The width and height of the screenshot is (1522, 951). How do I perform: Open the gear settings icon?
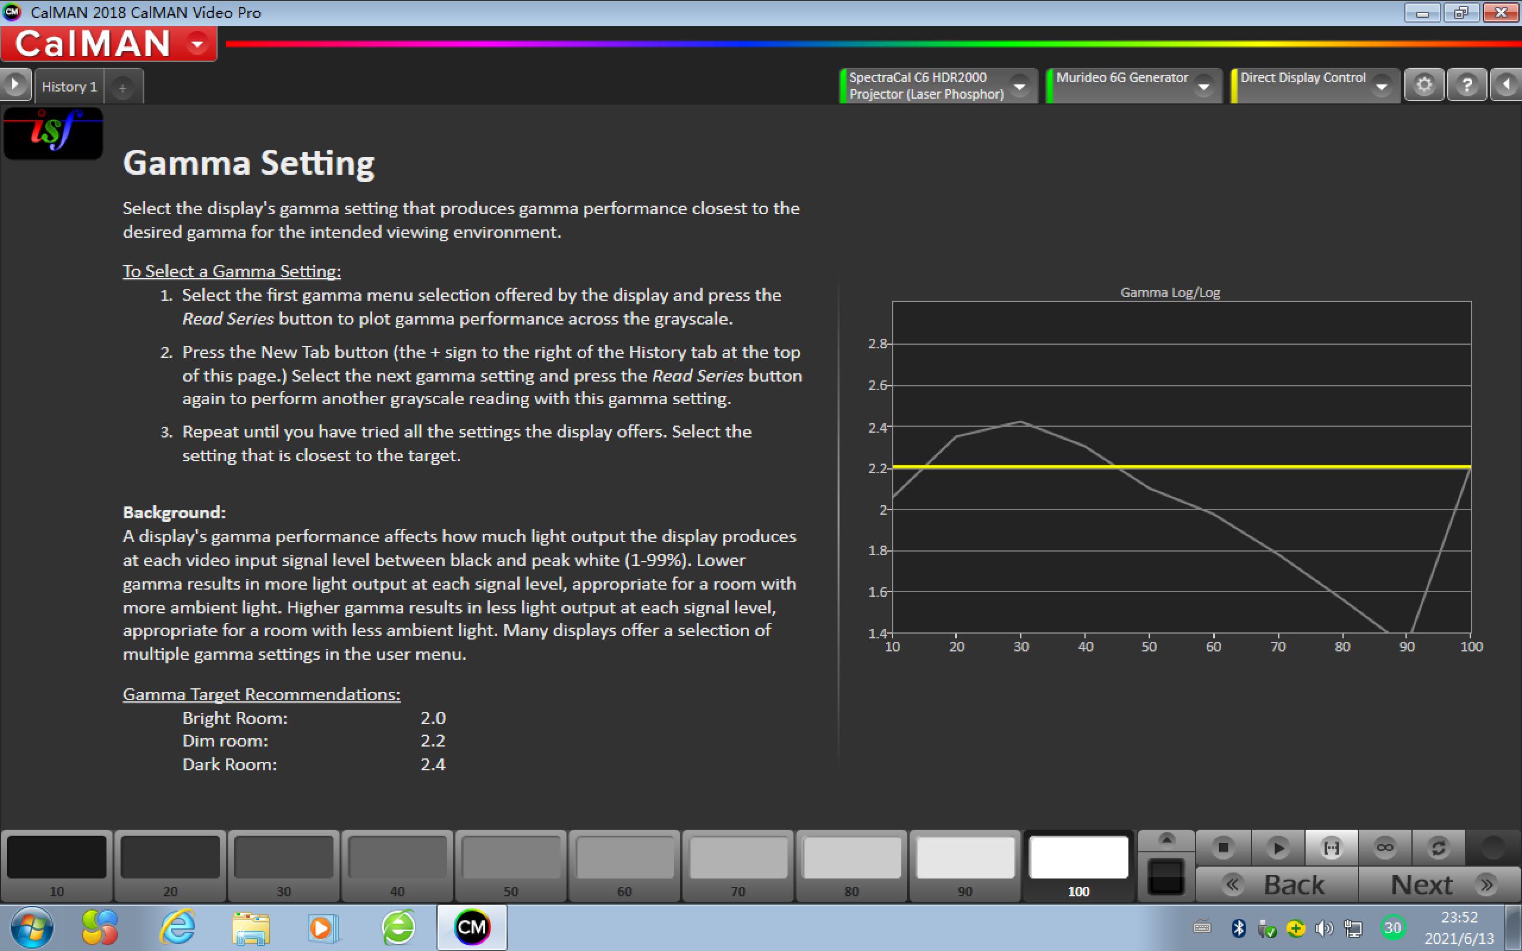point(1424,85)
